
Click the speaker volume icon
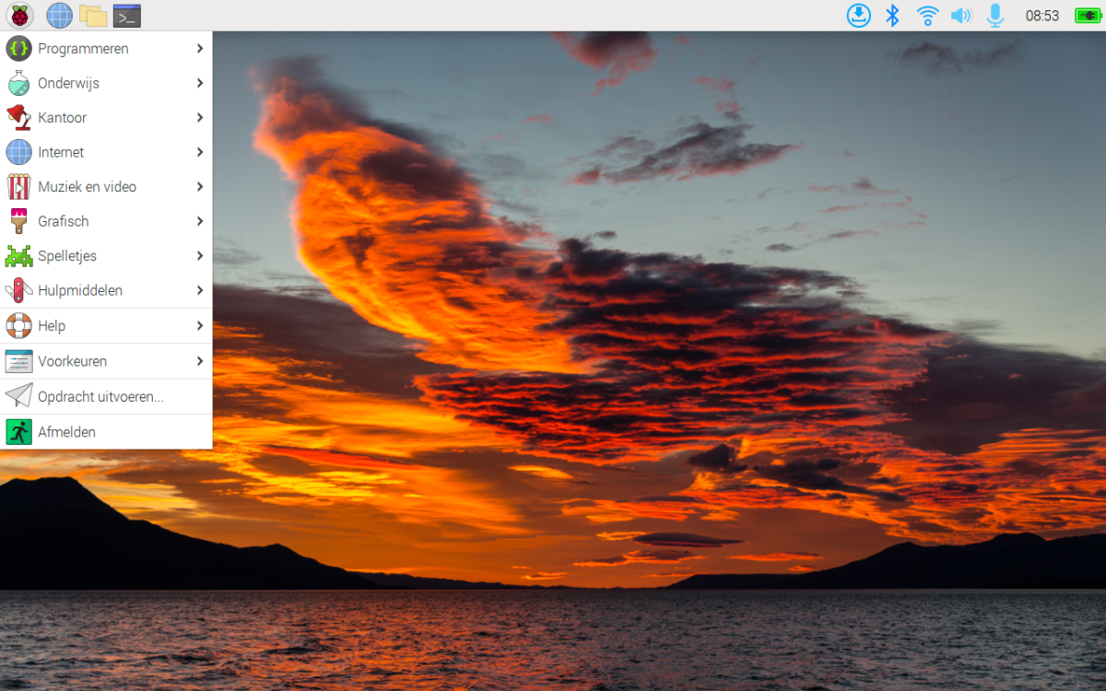(x=961, y=16)
